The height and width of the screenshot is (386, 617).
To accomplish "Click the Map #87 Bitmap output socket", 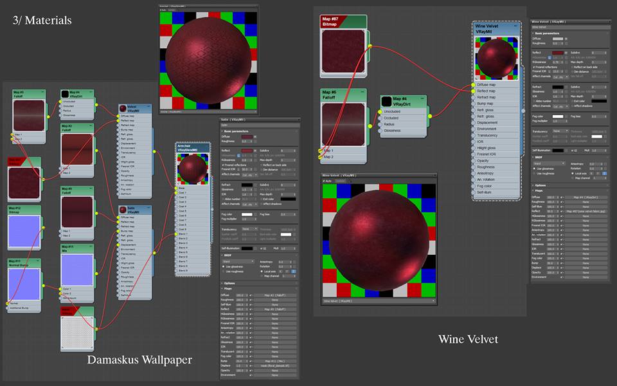I will pos(370,46).
